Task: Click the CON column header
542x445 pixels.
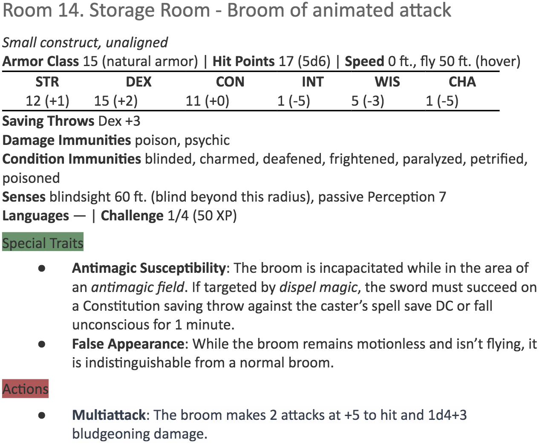Action: (x=230, y=82)
